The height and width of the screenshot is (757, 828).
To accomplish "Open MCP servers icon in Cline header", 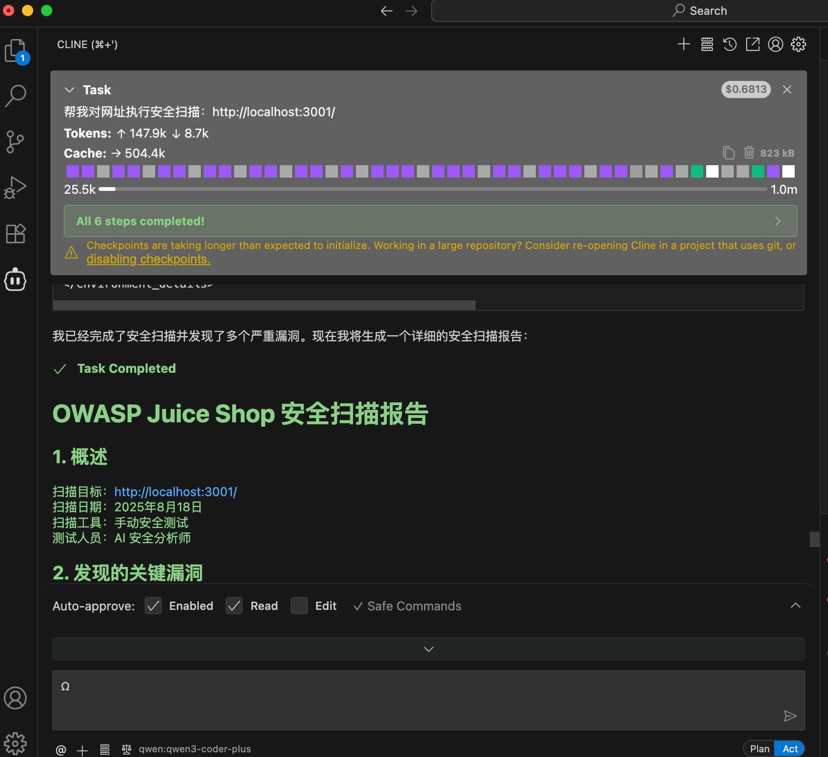I will (707, 44).
